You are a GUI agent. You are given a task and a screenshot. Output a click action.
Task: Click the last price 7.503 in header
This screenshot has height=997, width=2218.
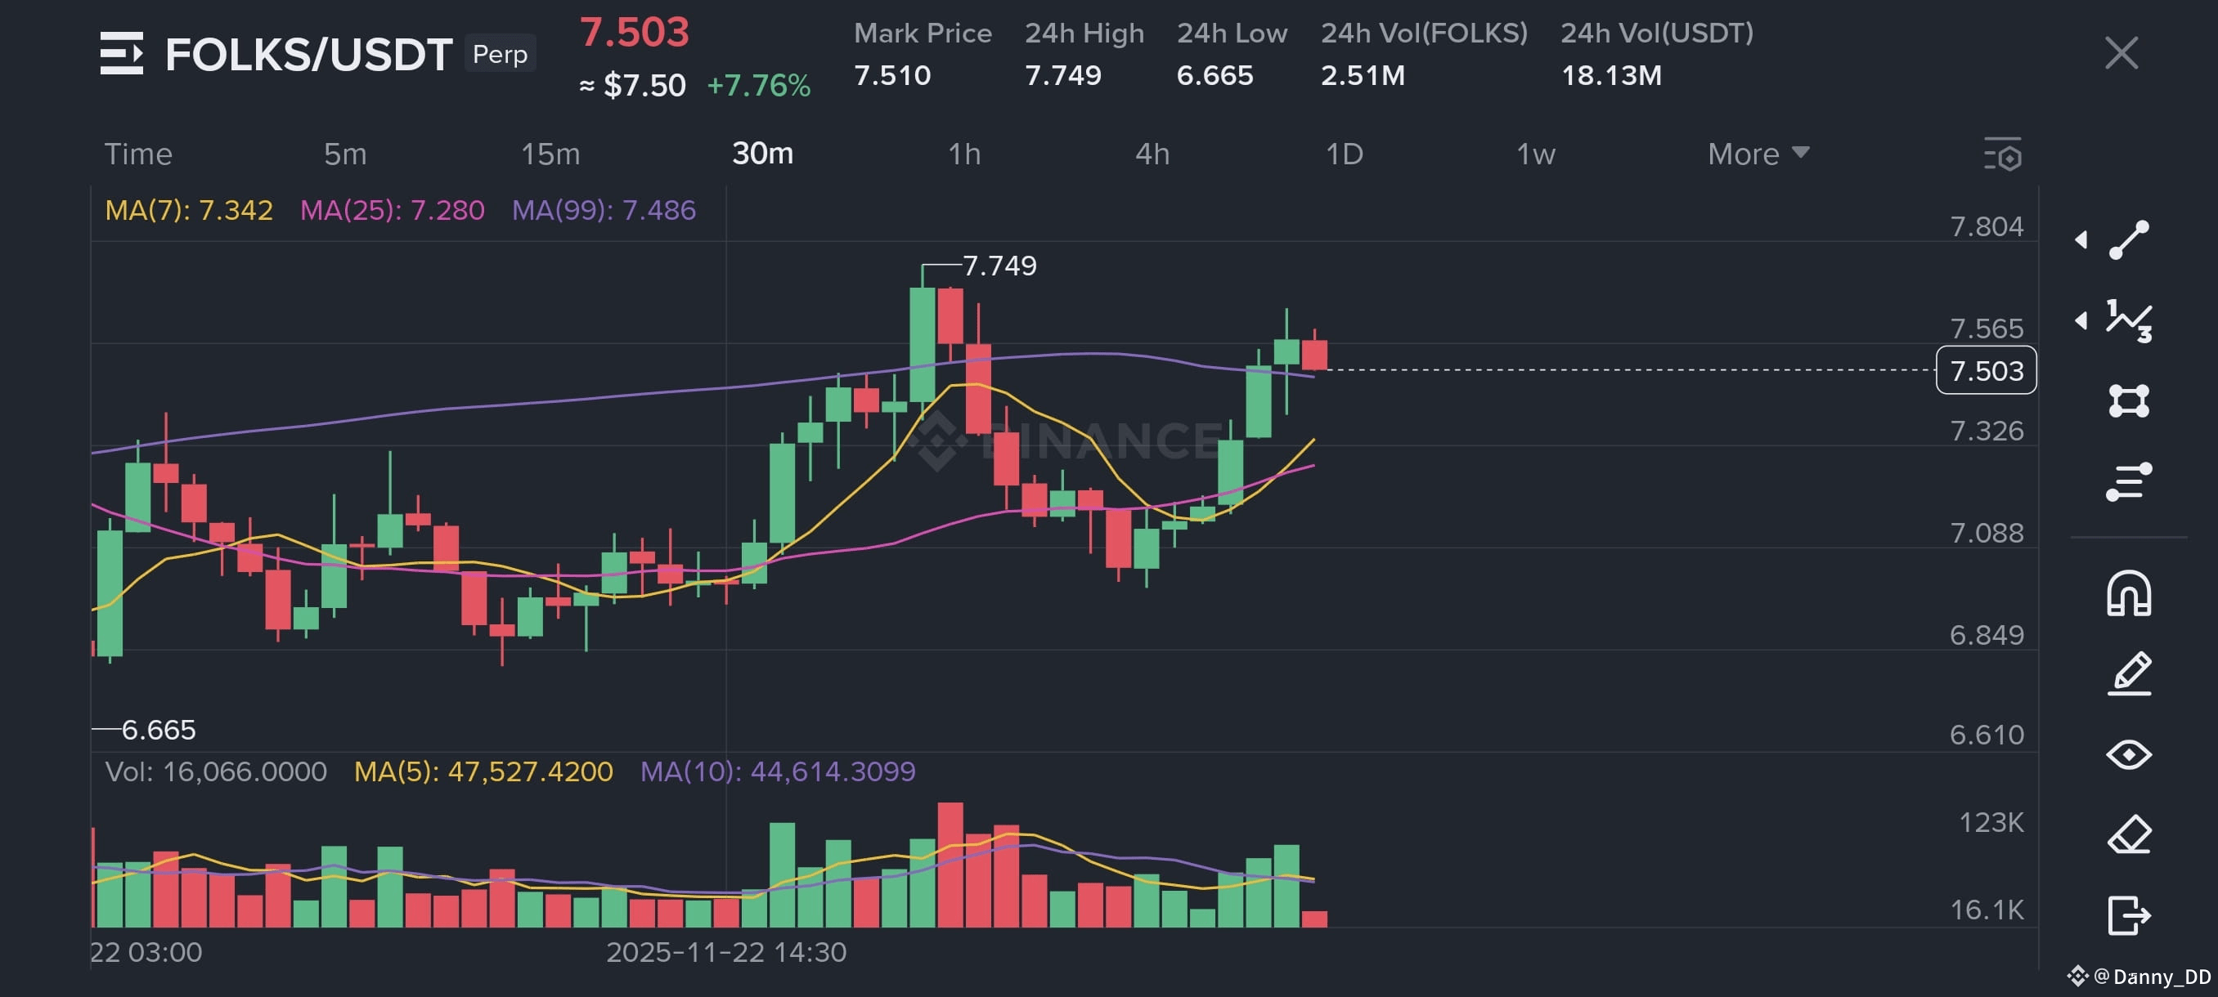[x=634, y=32]
